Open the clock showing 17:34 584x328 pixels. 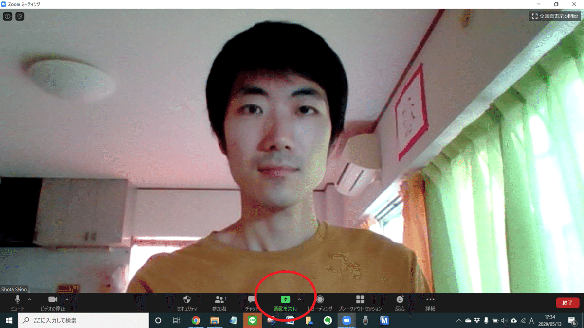click(551, 320)
